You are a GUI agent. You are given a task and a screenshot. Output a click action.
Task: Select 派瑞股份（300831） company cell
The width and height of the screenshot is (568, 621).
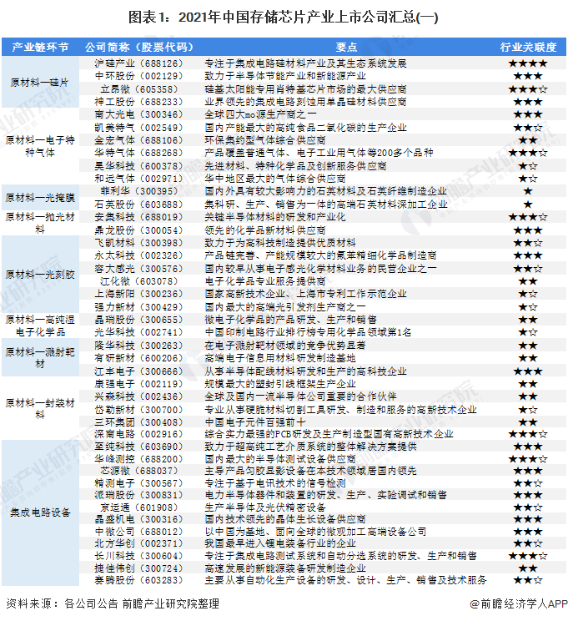point(139,495)
